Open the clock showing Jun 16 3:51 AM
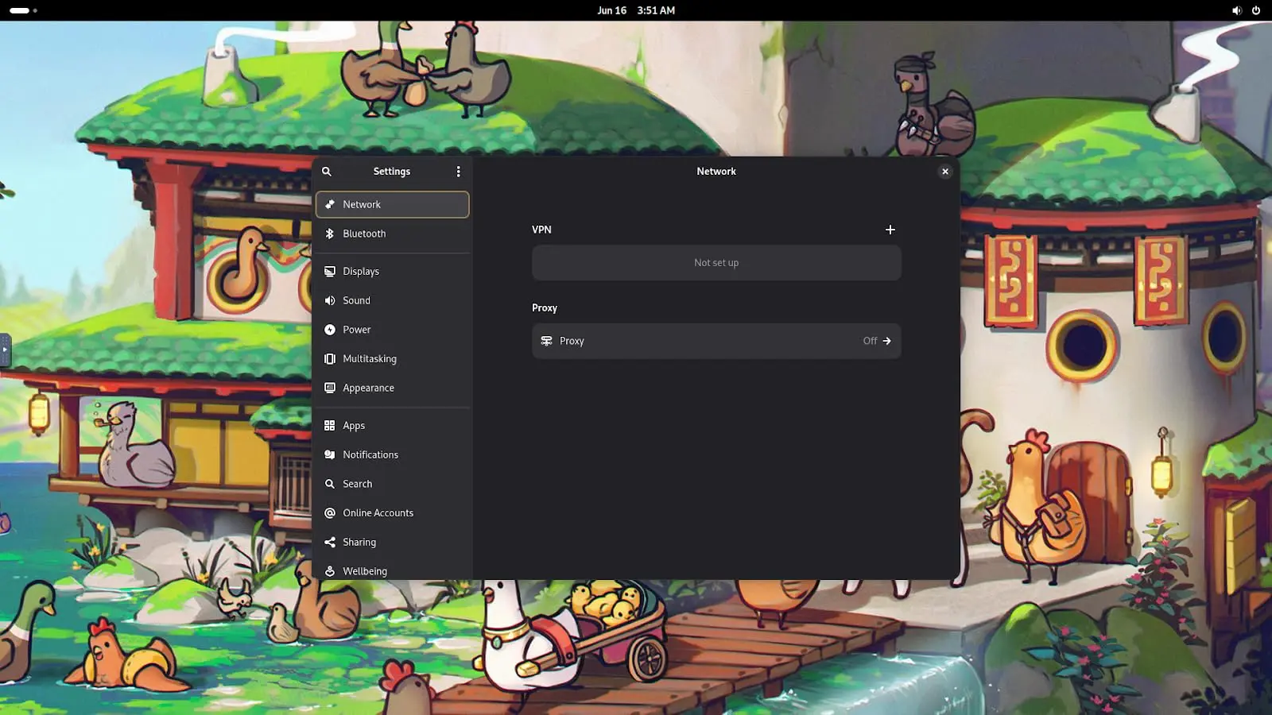Viewport: 1272px width, 715px height. point(636,10)
